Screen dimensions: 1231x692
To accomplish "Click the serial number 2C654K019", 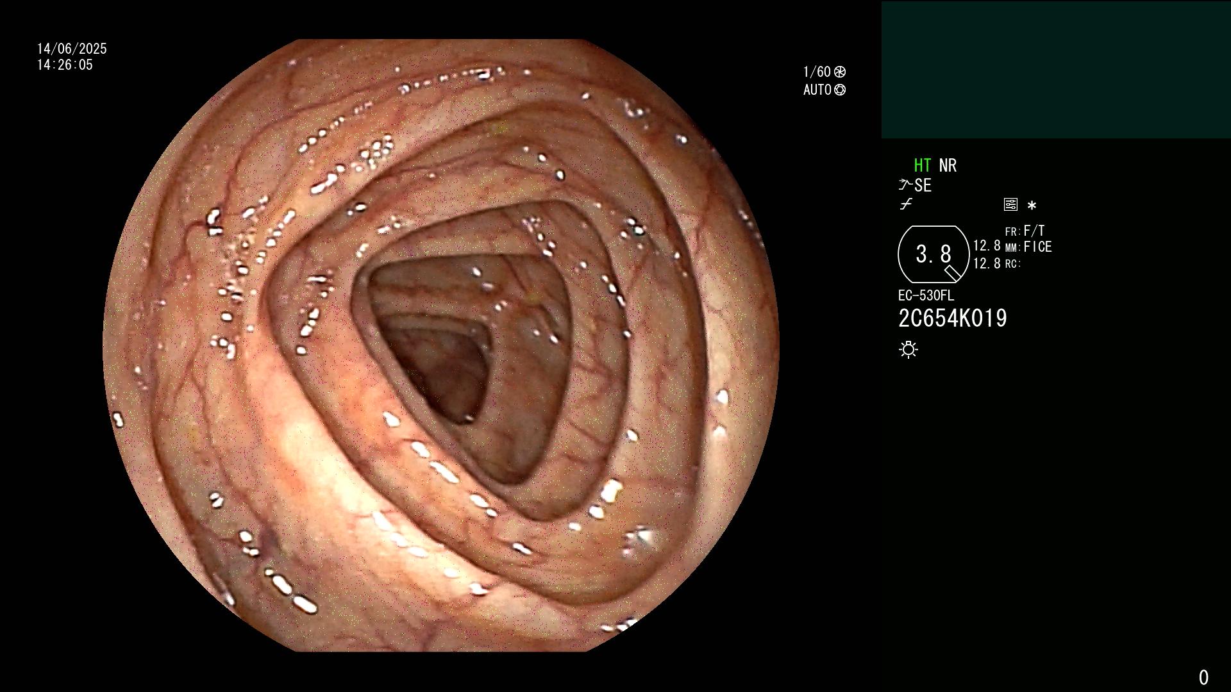I will pos(953,318).
